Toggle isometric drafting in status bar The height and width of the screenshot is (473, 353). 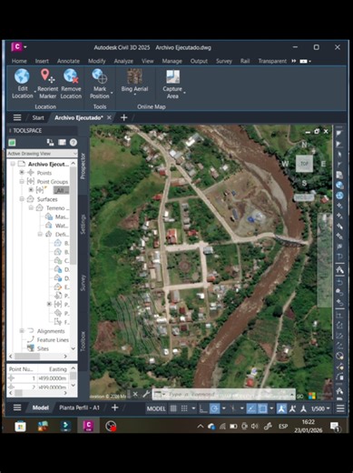[x=232, y=408]
